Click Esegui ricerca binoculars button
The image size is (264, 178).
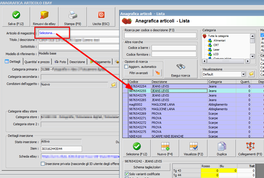pos(181,69)
